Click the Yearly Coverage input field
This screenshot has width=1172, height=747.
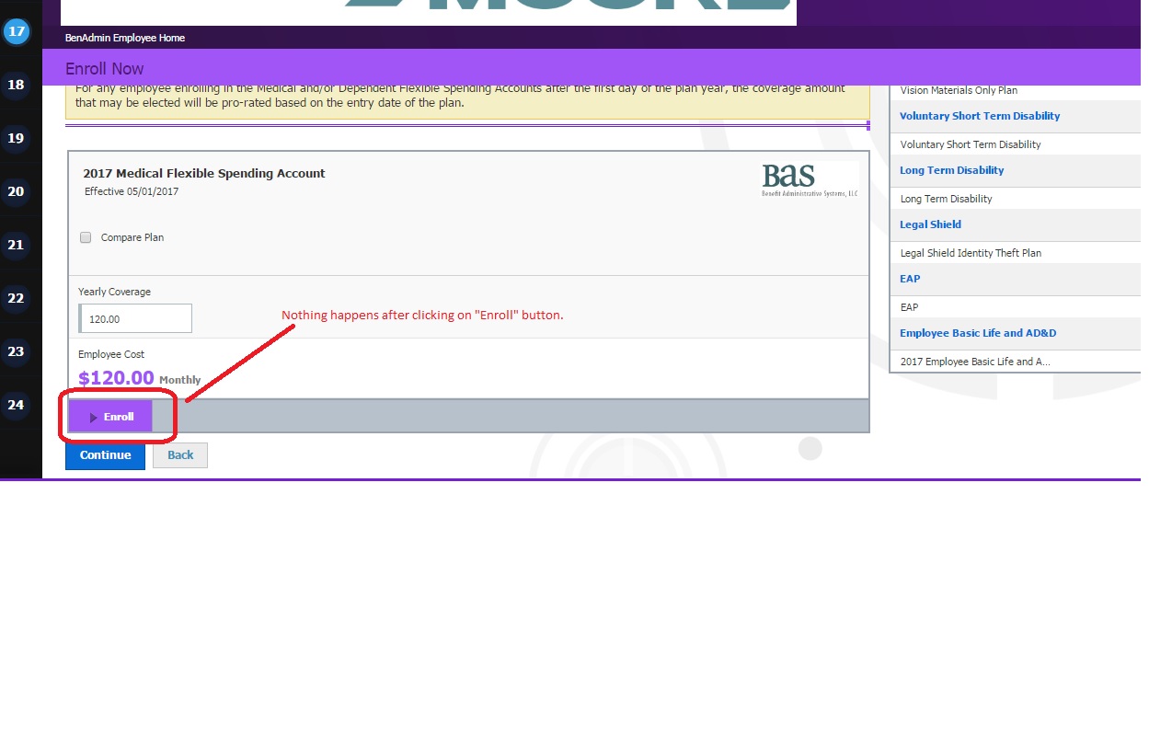[x=135, y=319]
